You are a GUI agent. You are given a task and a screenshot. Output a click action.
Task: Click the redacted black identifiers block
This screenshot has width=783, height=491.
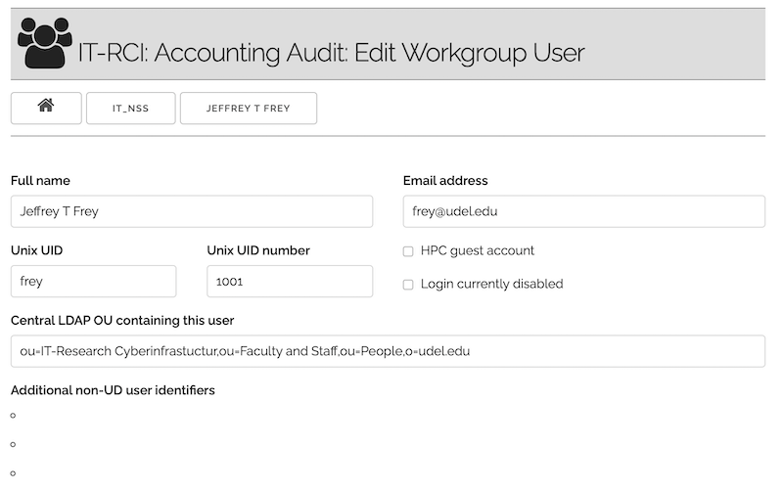tap(88, 443)
